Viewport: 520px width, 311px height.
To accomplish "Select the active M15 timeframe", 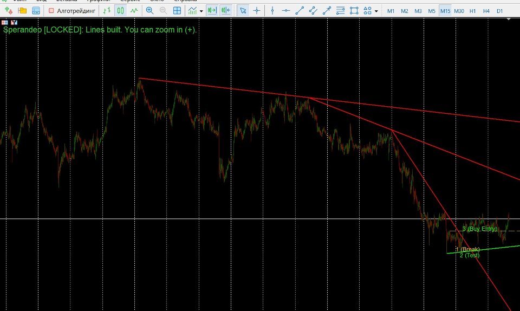I will [445, 11].
